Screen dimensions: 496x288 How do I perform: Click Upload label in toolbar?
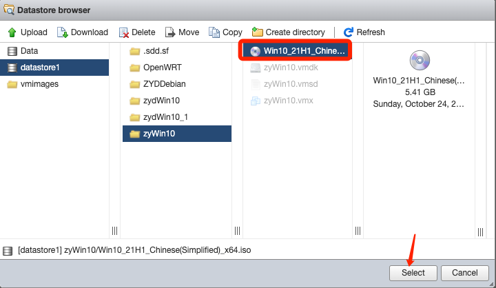pyautogui.click(x=34, y=32)
